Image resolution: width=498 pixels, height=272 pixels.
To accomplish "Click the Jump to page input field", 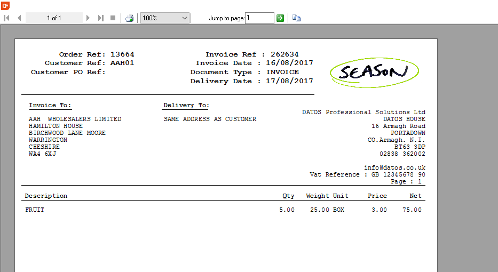I will pos(259,18).
